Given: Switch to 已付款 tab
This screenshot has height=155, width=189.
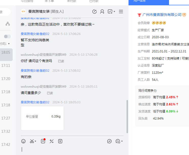Looking at the screenshot, I should click(x=94, y=1).
